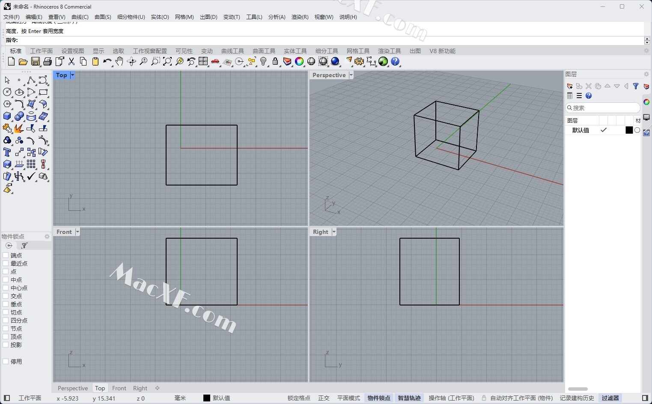Click the New Layer icon in the layers panel
This screenshot has height=404, width=652.
coord(570,86)
